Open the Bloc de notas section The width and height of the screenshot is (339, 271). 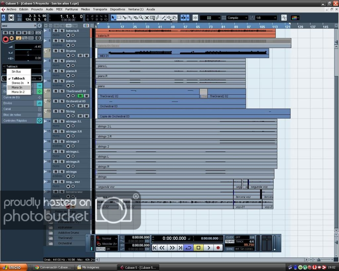tap(13, 115)
